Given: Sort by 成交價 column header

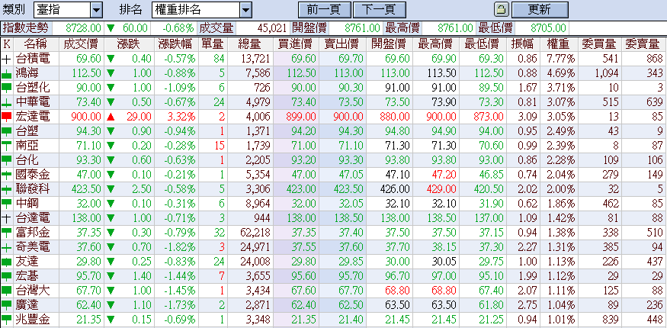Looking at the screenshot, I should (x=81, y=43).
